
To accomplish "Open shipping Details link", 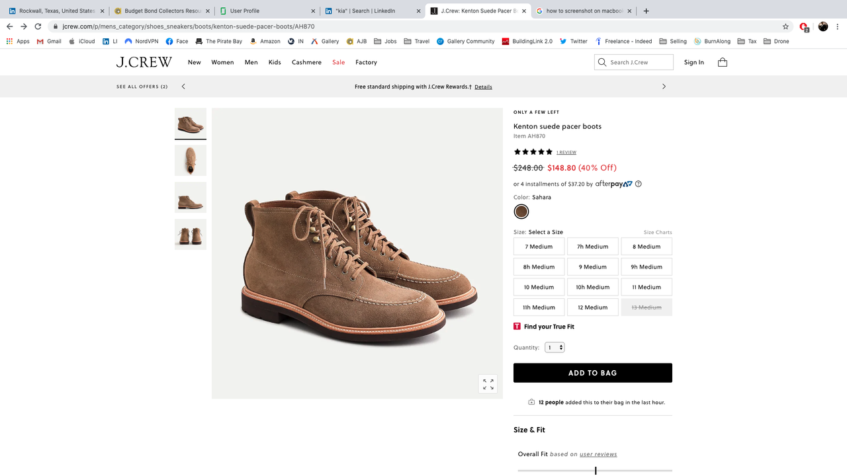I will point(483,87).
